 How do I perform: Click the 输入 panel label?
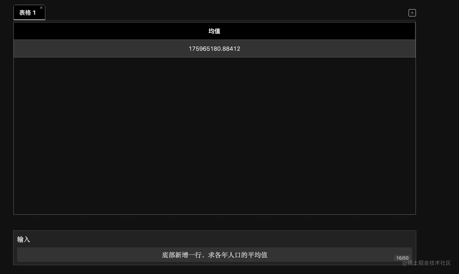click(x=23, y=239)
